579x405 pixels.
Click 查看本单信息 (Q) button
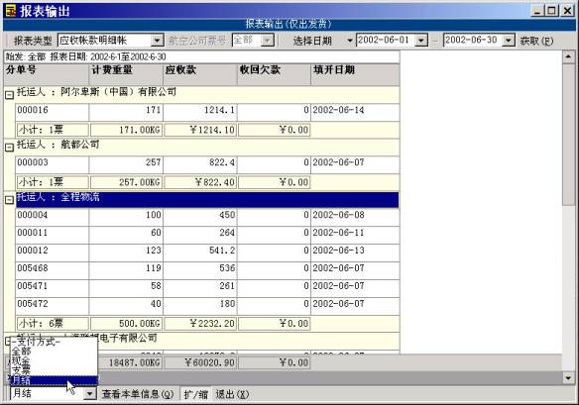138,394
